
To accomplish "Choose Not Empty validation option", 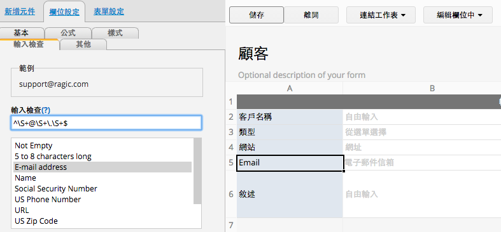I will 102,146.
